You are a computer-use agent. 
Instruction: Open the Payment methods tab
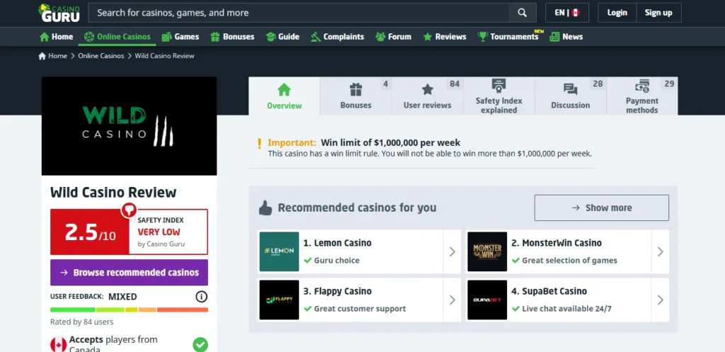click(641, 96)
